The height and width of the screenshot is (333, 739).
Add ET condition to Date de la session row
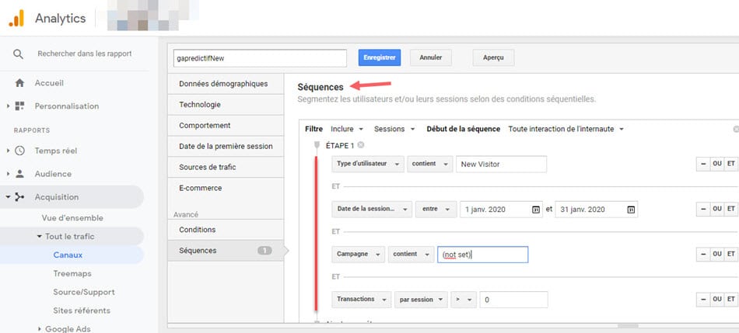click(x=731, y=209)
